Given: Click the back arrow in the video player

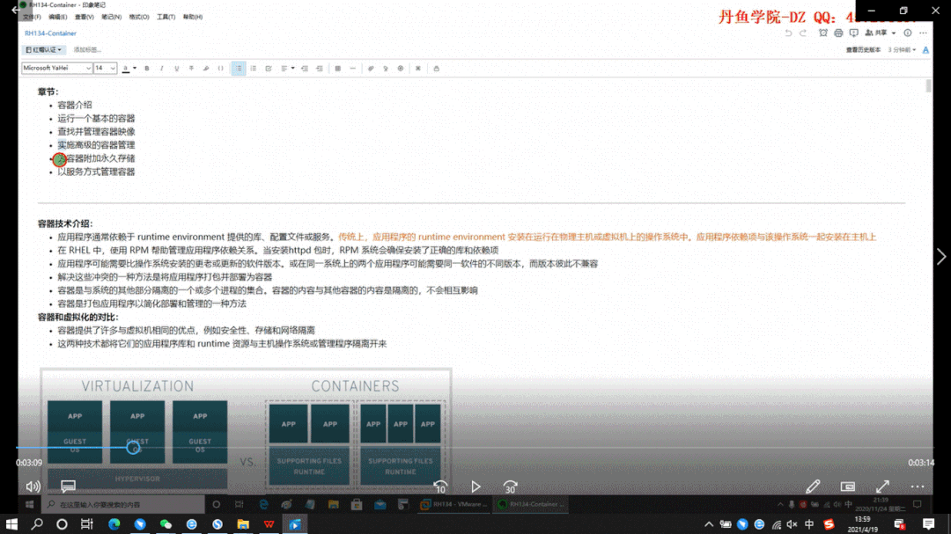Looking at the screenshot, I should (15, 10).
